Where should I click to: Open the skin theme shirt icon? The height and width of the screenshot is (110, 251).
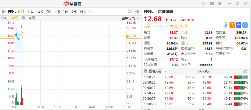[220, 4]
